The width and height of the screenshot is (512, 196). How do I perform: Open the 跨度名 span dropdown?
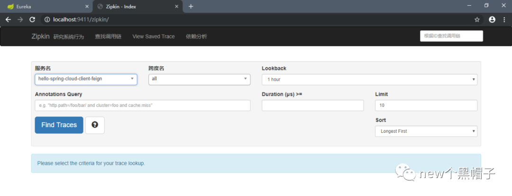click(200, 80)
